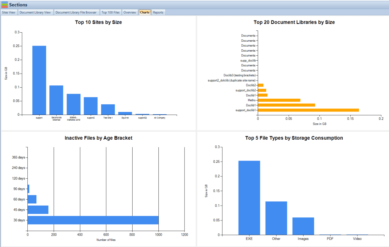Click the 'Second site renamed' bar
The height and width of the screenshot is (247, 389).
[56, 100]
